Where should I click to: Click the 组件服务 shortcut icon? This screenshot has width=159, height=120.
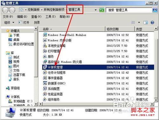coord(45,99)
